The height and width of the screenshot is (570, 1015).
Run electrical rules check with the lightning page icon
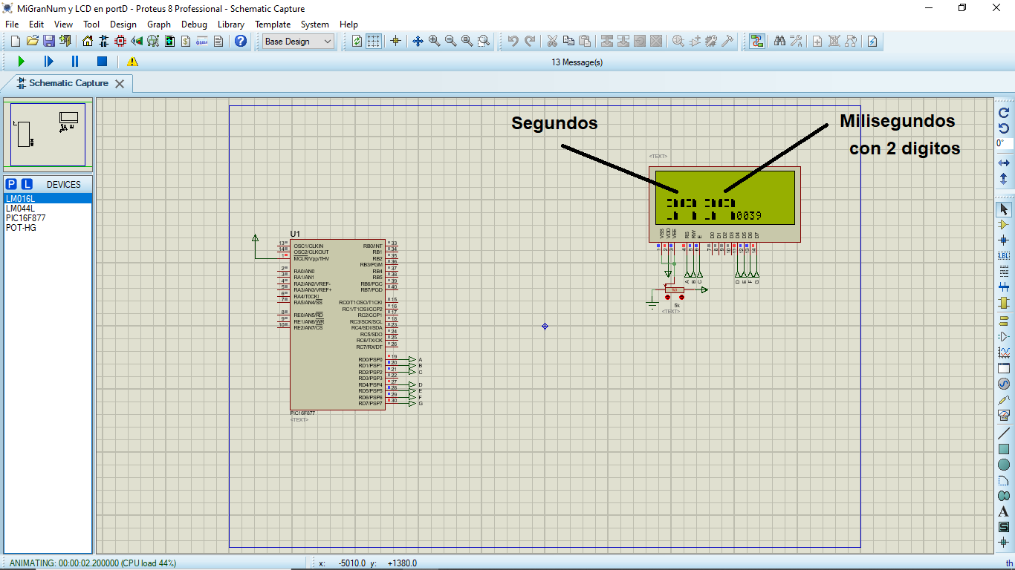click(x=872, y=42)
